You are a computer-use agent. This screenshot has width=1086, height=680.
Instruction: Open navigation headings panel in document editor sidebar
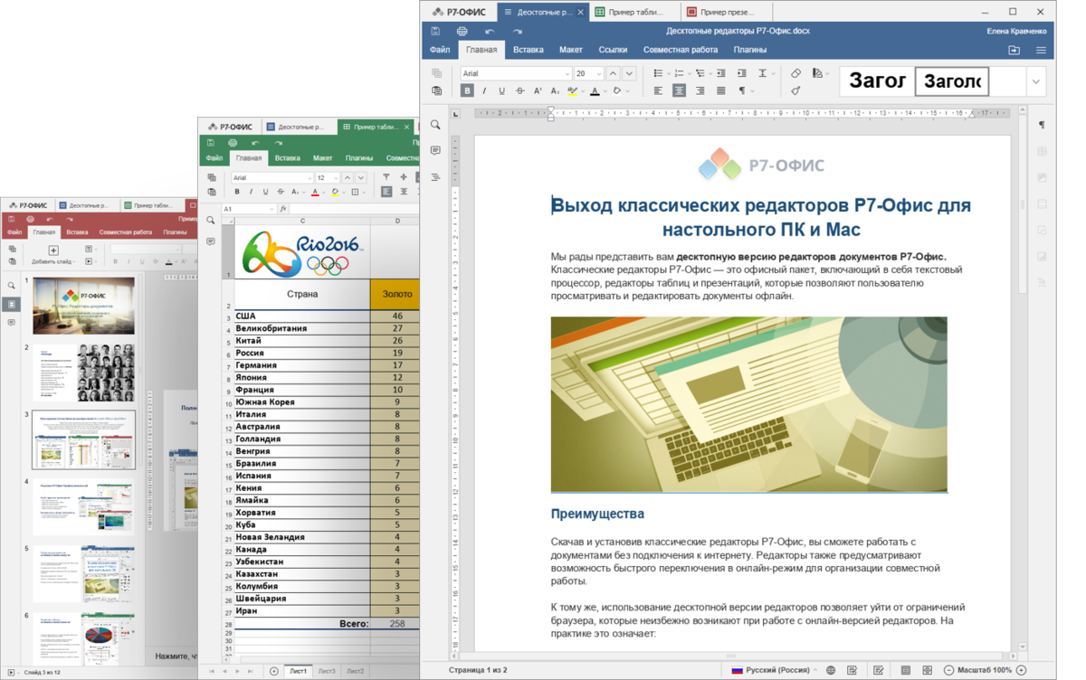pyautogui.click(x=435, y=176)
